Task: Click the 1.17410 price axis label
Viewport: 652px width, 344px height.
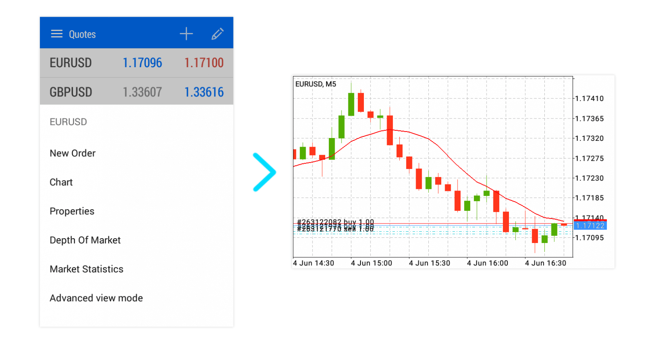Action: click(589, 99)
